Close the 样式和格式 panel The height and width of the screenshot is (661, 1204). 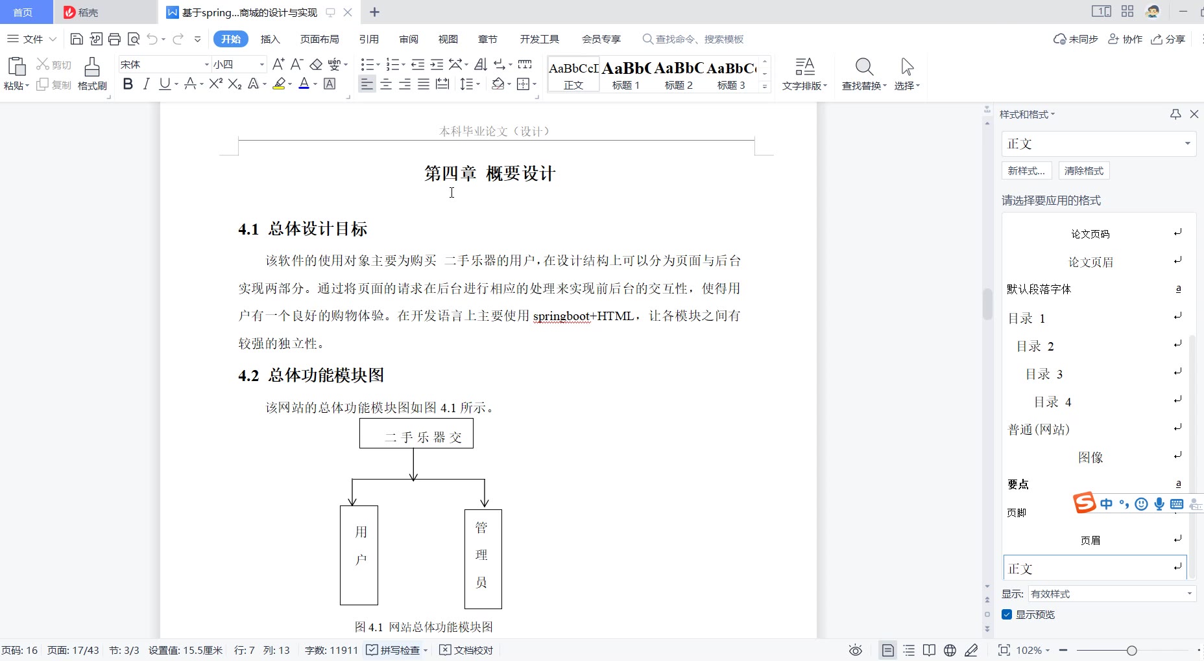[1194, 114]
